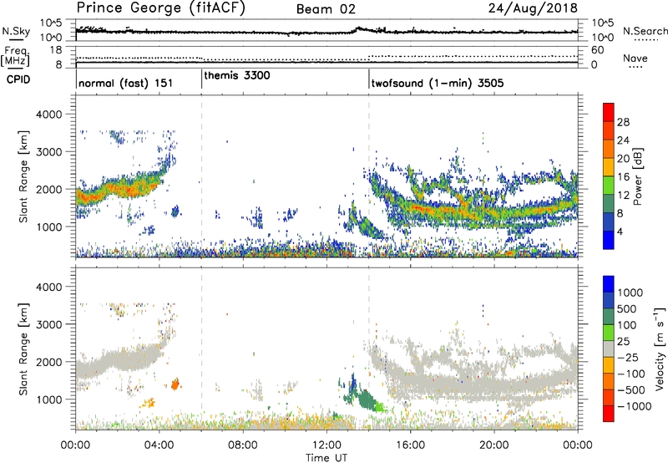Click the green velocity patch near 14:00 UT
This screenshot has width=668, height=463.
coord(366,400)
